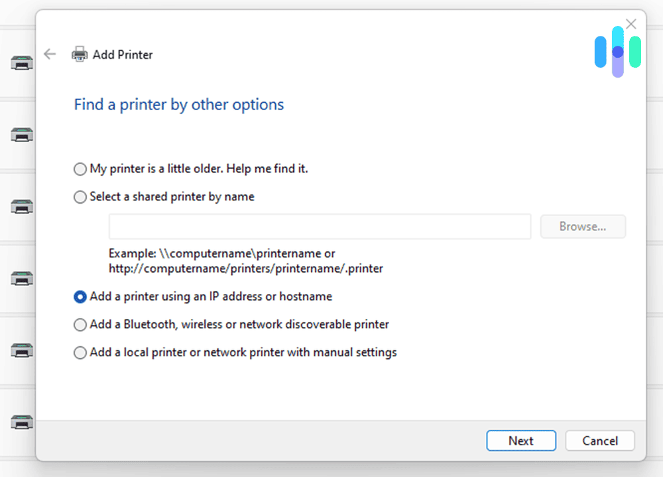Click the 'Find a printer by other options' heading
This screenshot has height=477, width=663.
[x=178, y=104]
